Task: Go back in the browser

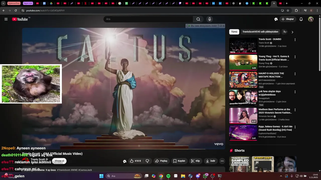Action: pos(4,10)
